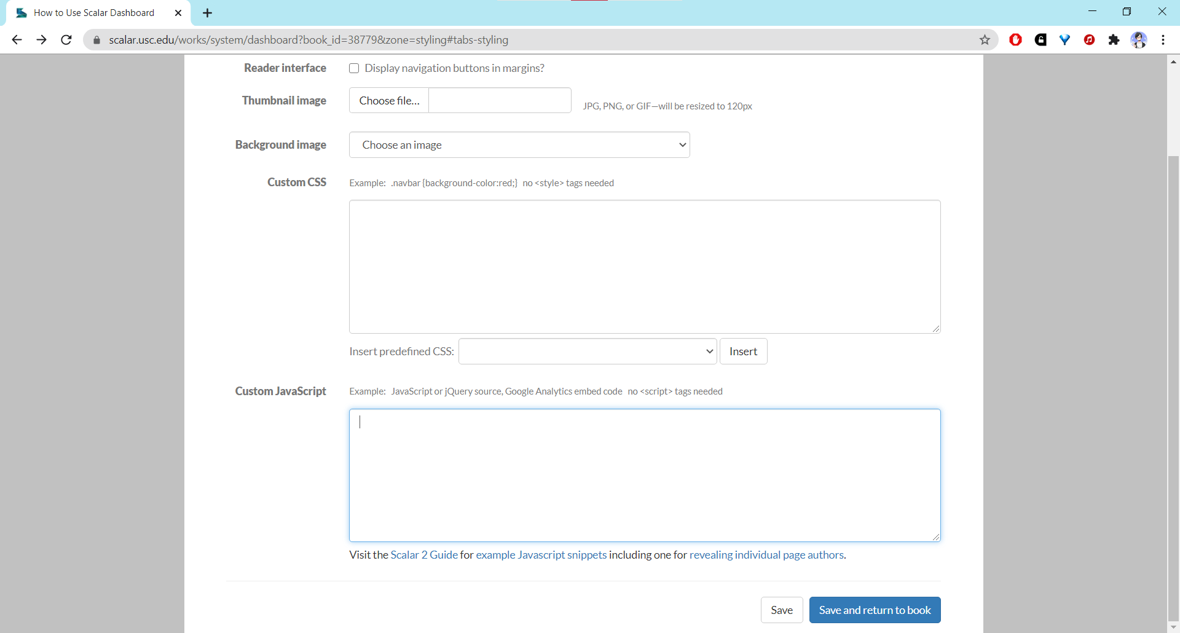Open the Extensions puzzle icon

(1114, 40)
